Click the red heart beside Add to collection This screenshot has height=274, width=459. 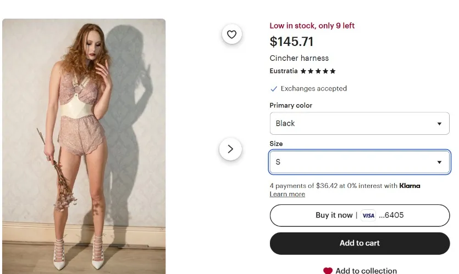[328, 271]
